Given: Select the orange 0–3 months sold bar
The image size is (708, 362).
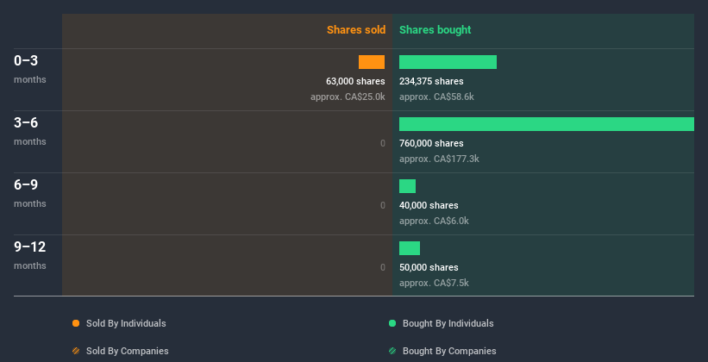Looking at the screenshot, I should click(x=372, y=62).
